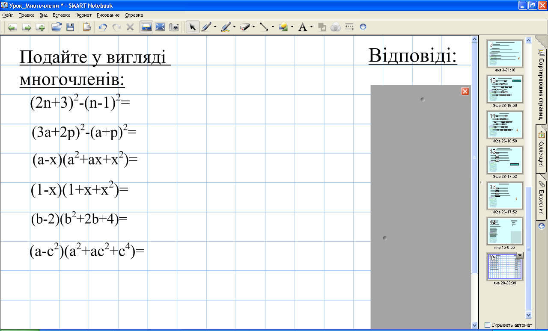Toggle the screen shade tool
The height and width of the screenshot is (331, 548).
[146, 27]
